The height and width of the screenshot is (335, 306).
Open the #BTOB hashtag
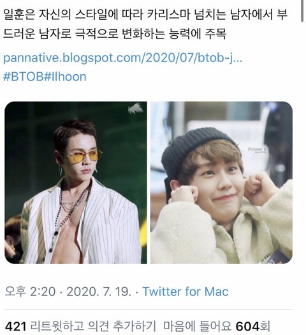tap(24, 77)
